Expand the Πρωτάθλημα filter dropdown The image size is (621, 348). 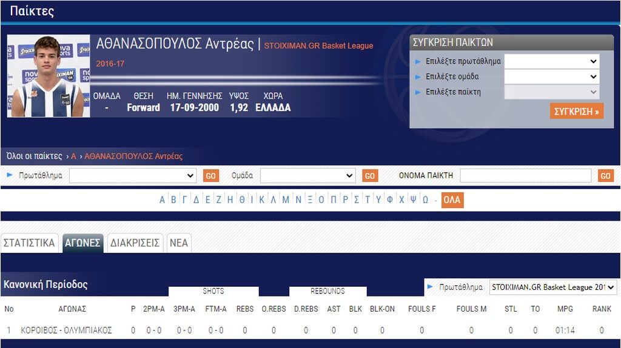(x=133, y=176)
